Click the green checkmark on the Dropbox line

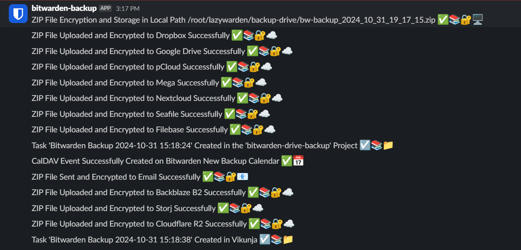click(237, 36)
